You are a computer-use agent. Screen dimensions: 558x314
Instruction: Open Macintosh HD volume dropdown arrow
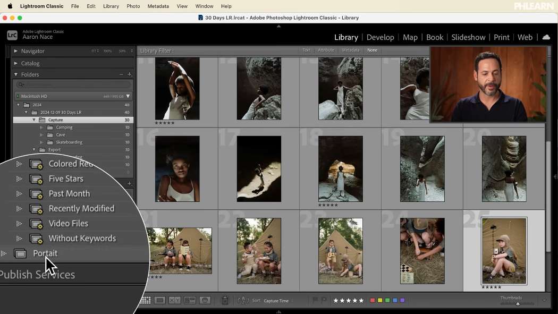click(x=128, y=96)
